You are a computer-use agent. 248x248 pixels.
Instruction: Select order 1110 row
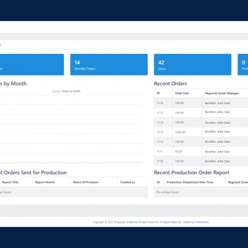pyautogui.click(x=201, y=161)
